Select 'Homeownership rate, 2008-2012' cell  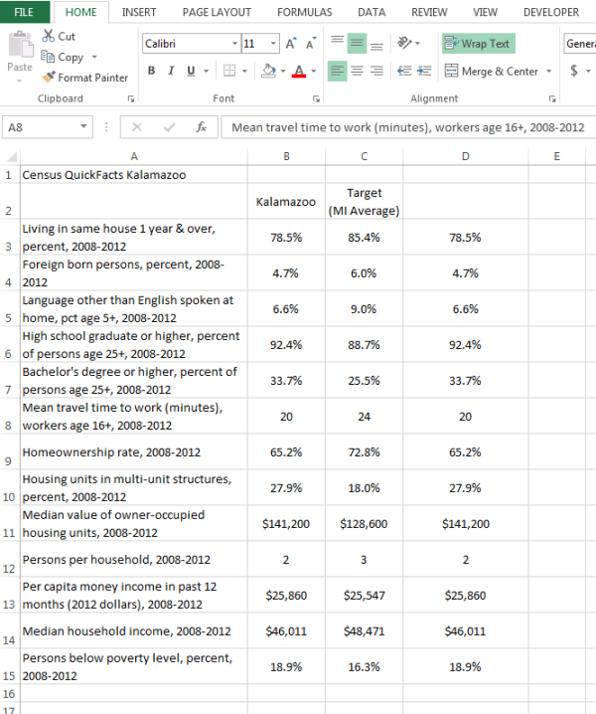(134, 452)
